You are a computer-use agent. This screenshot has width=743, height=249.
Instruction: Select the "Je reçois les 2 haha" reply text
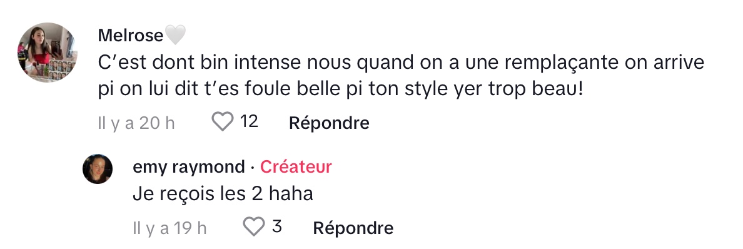(223, 195)
